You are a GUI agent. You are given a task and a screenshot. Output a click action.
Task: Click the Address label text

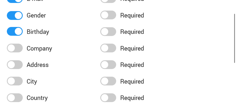tap(37, 65)
